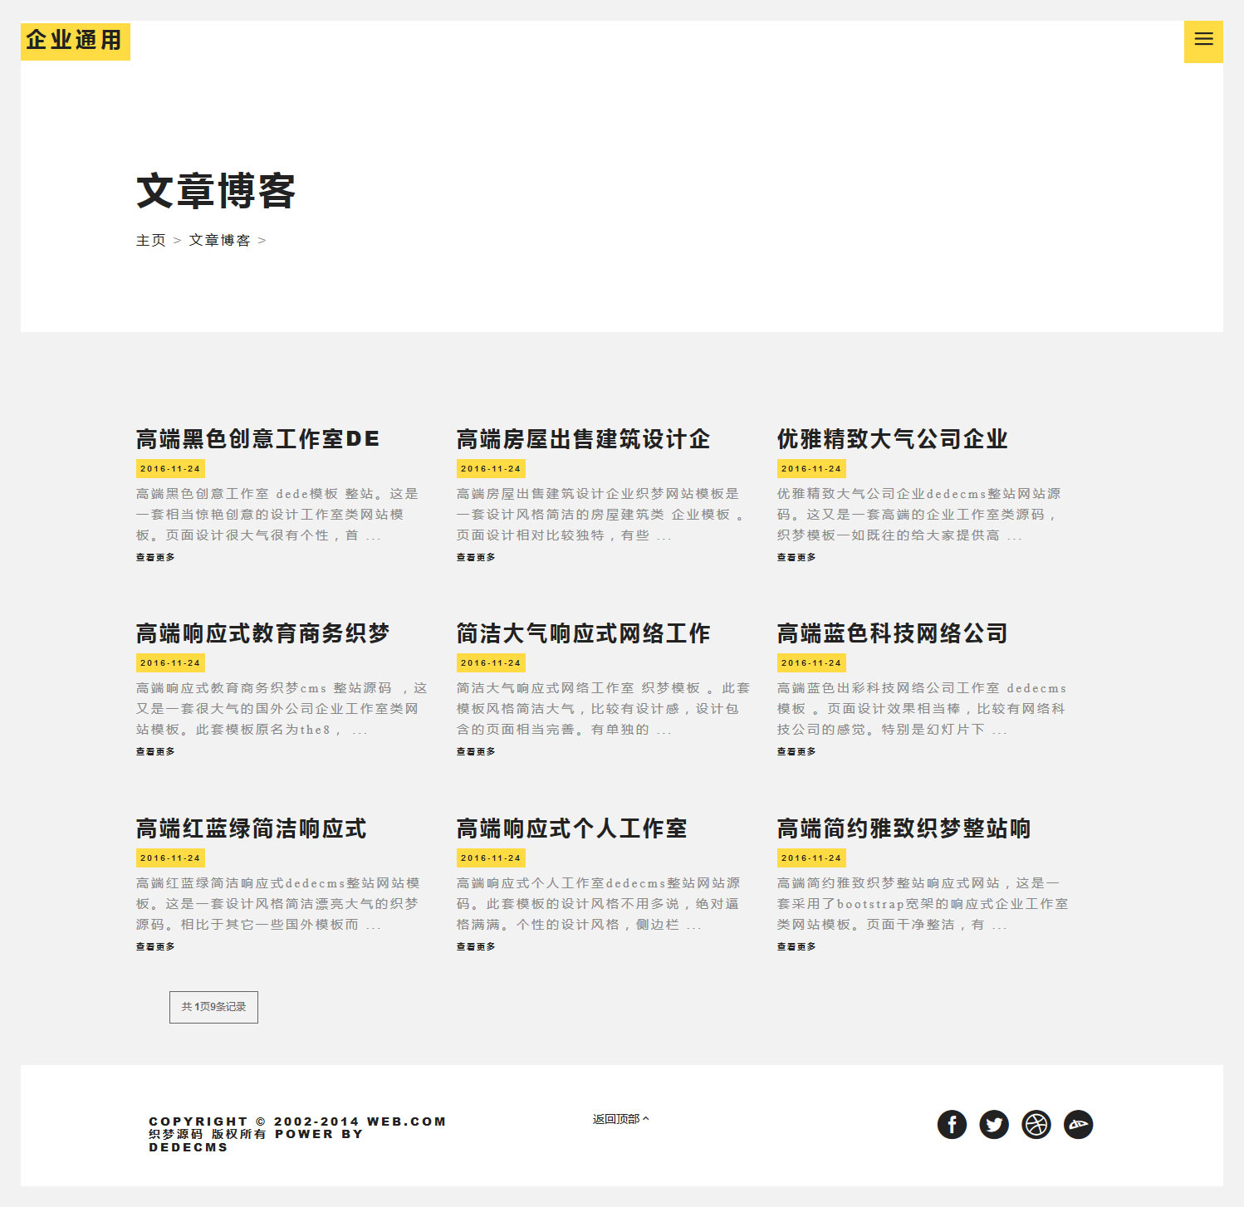The height and width of the screenshot is (1207, 1244).
Task: Click the Dribbble basketball icon
Action: pos(1036,1125)
